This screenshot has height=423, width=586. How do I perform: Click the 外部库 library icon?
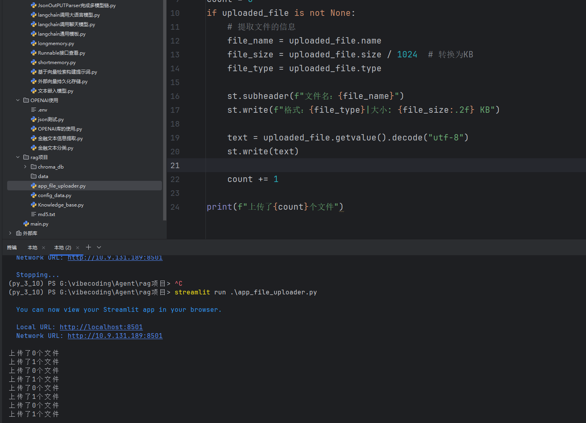19,233
